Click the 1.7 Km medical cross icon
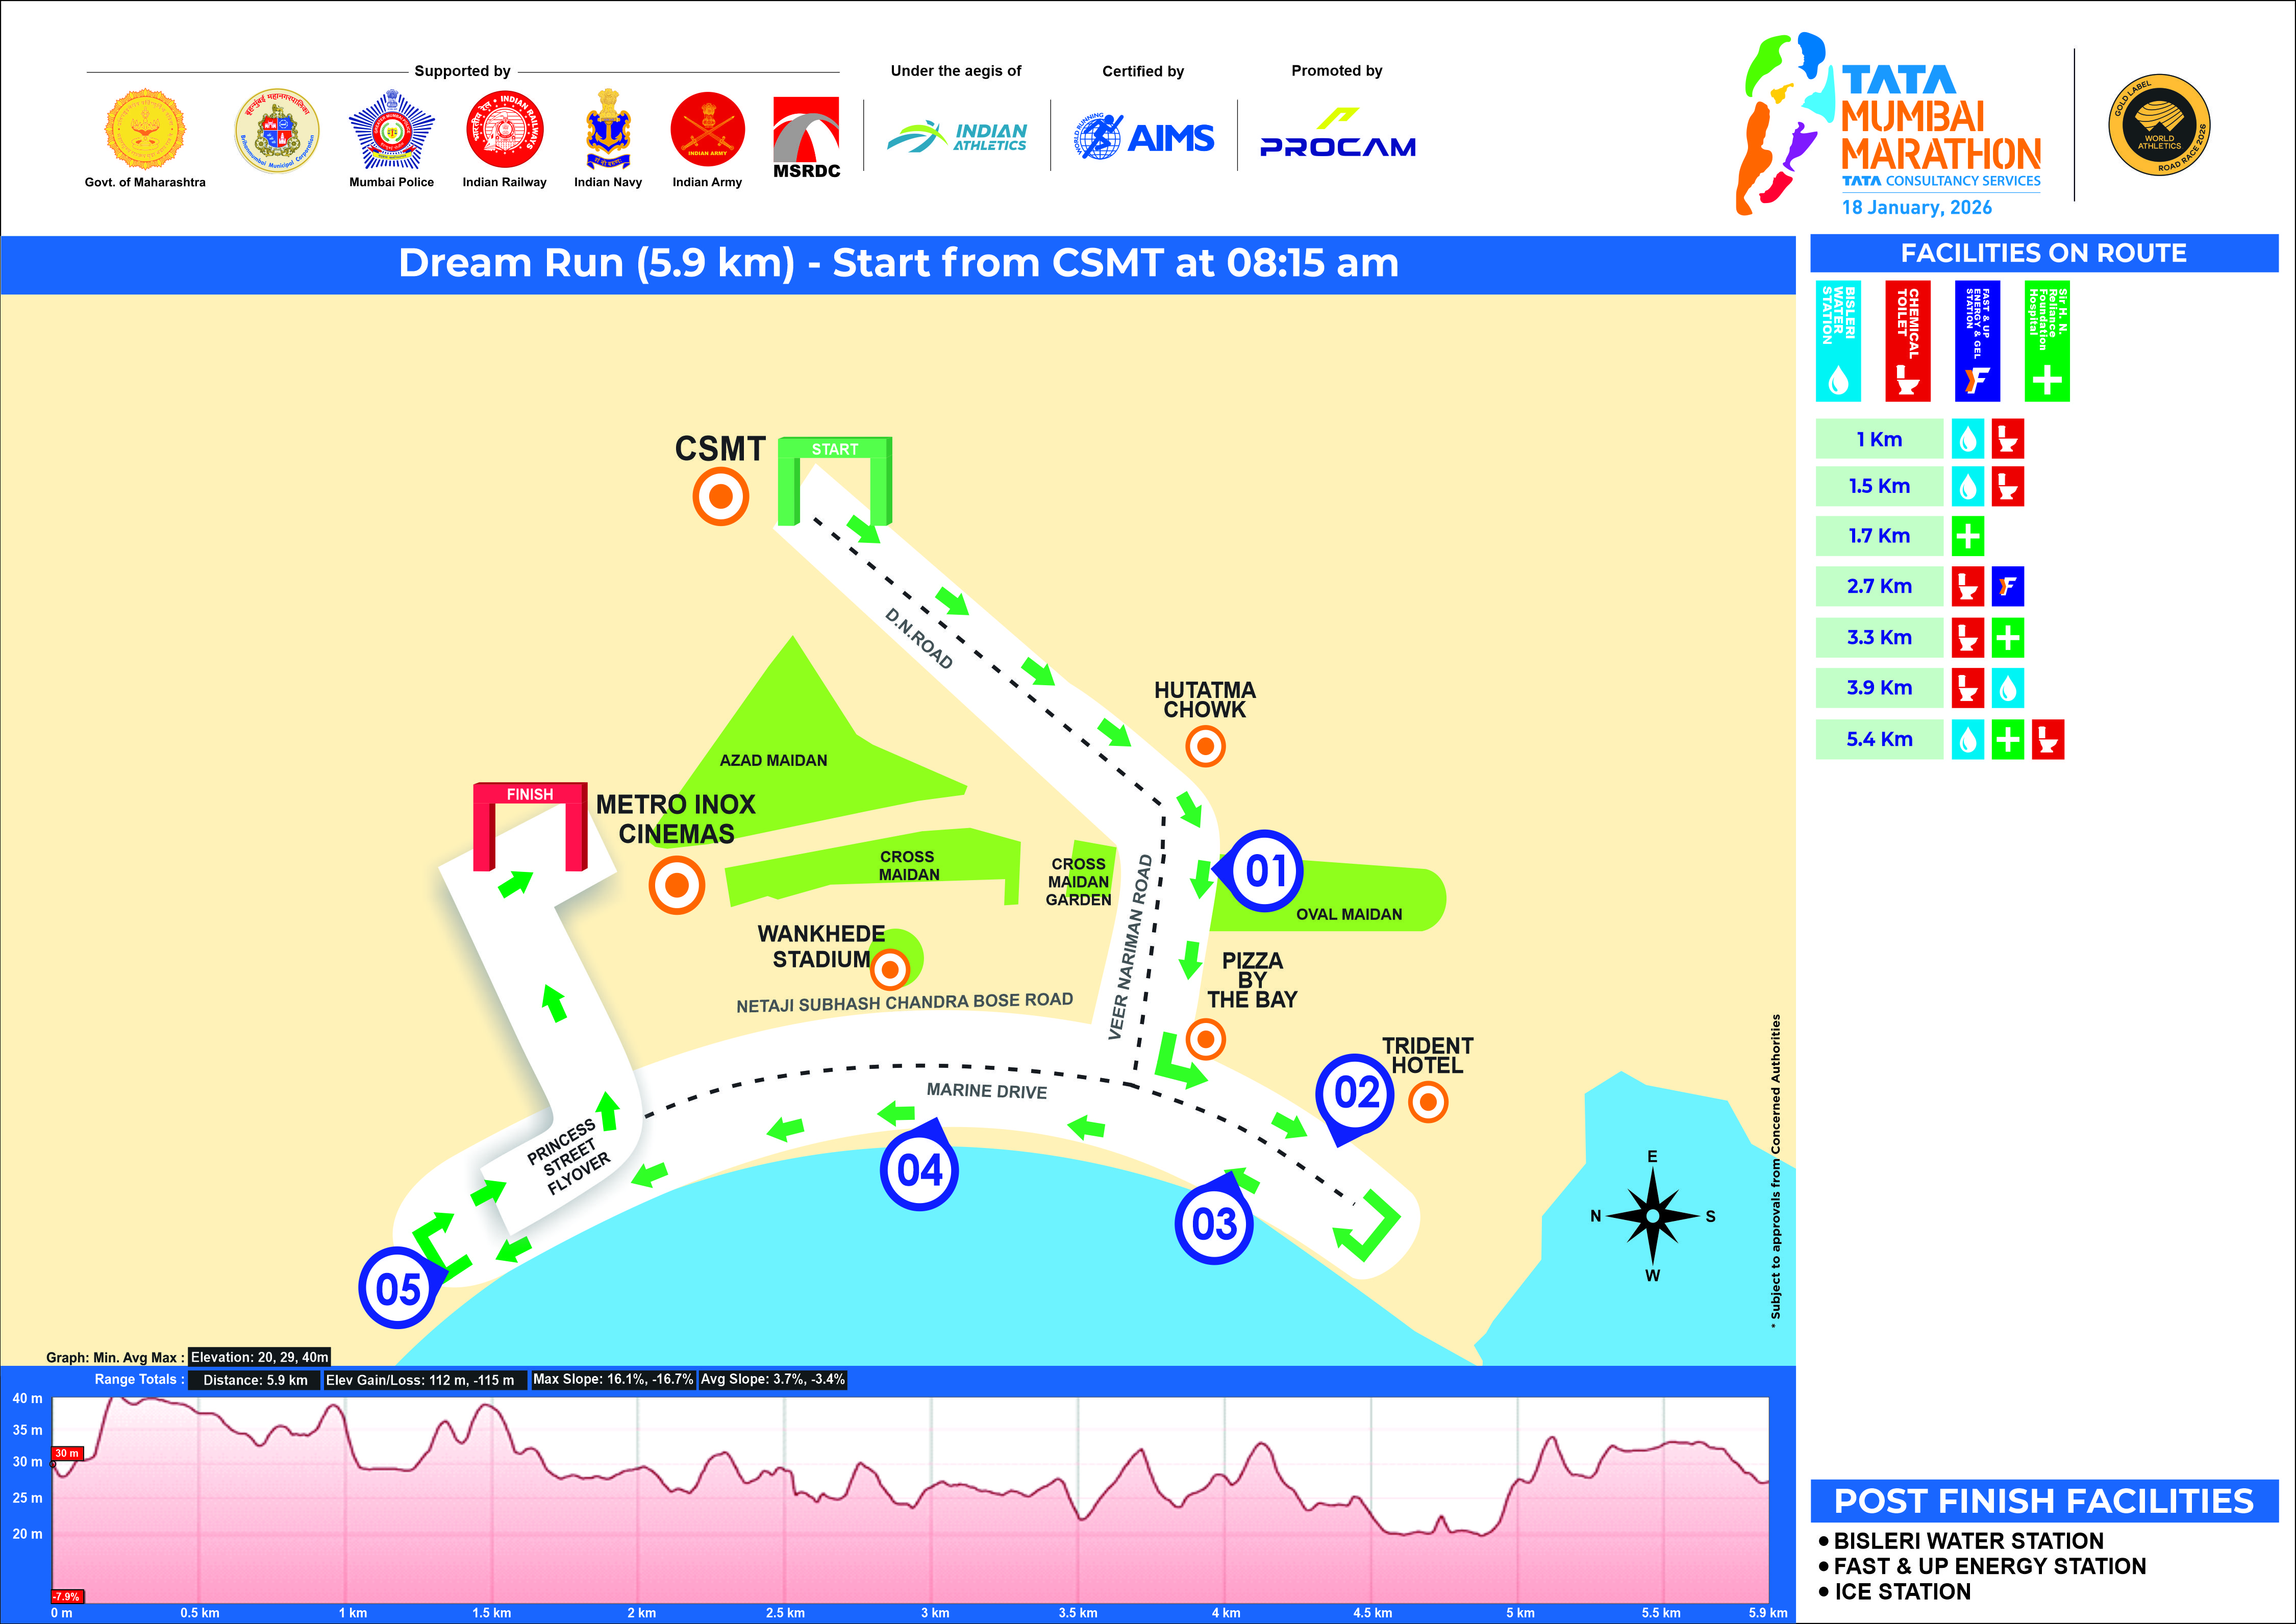The image size is (2296, 1624). pyautogui.click(x=1967, y=536)
